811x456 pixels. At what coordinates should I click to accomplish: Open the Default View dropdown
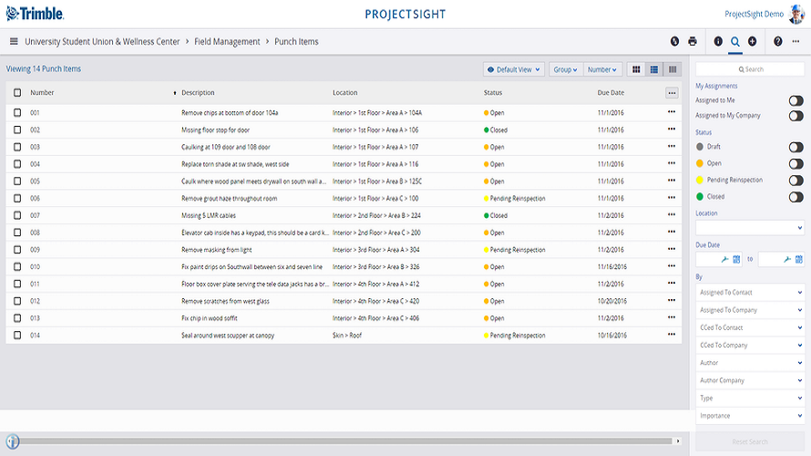point(514,69)
